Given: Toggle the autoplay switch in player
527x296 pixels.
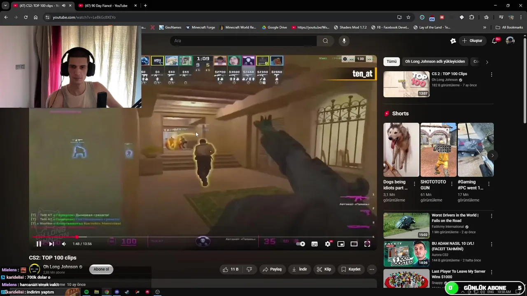Looking at the screenshot, I should tap(301, 244).
